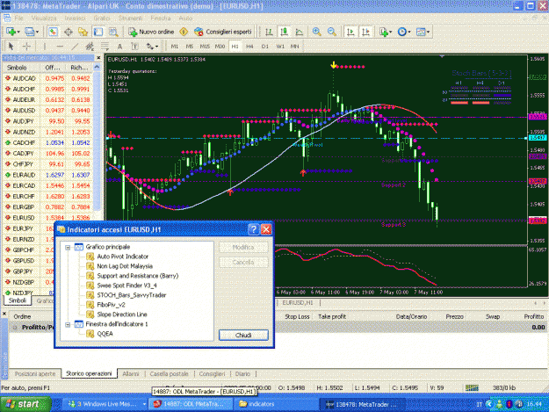Switch timeframe to M15

[205, 47]
